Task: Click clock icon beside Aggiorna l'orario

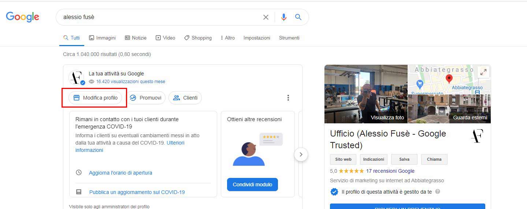Action: tap(79, 172)
